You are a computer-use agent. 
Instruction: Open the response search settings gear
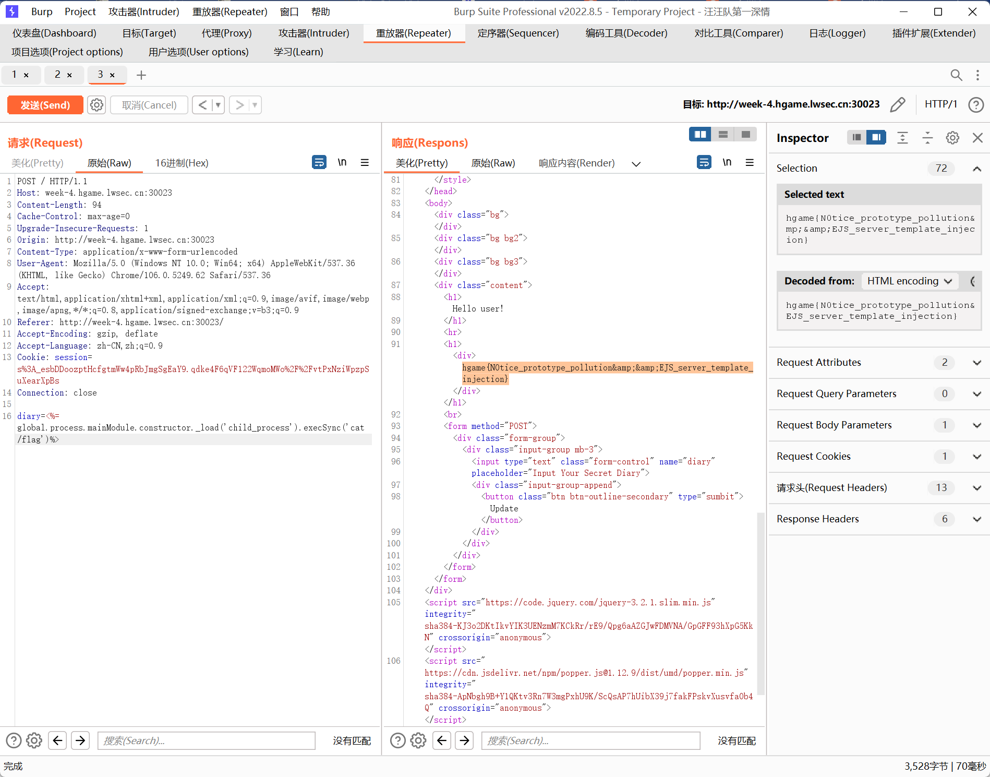point(418,740)
